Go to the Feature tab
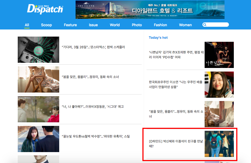The height and width of the screenshot is (163, 251). click(x=70, y=25)
